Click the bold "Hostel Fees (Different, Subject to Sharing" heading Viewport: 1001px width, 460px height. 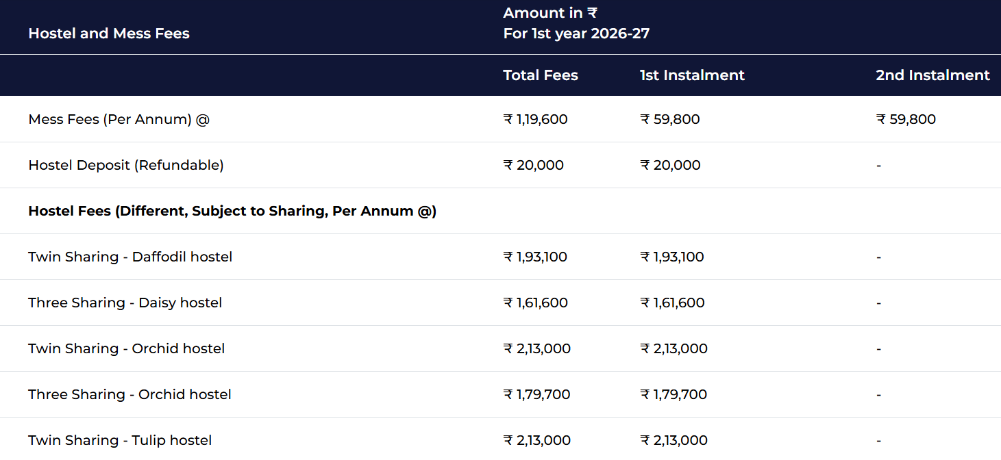pyautogui.click(x=232, y=211)
